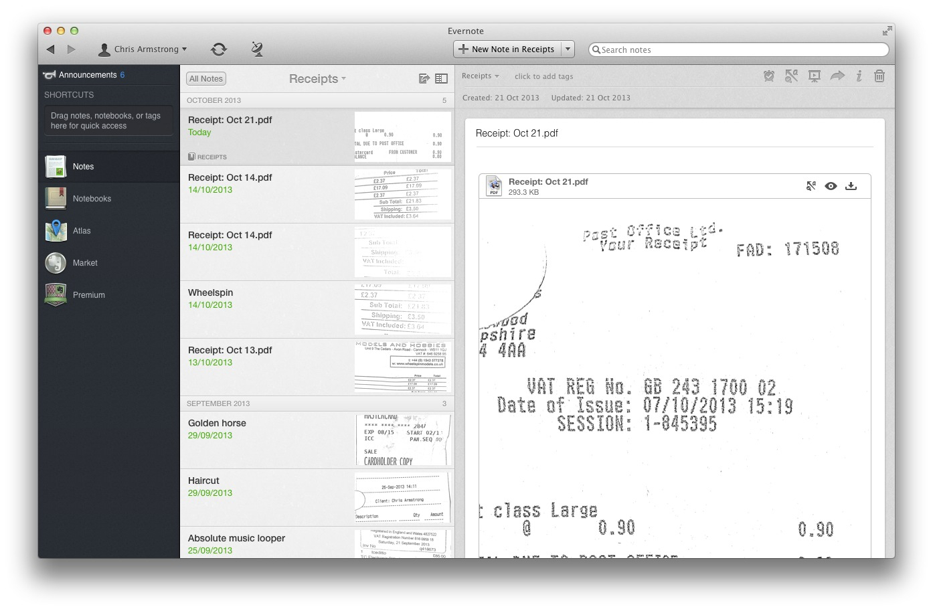Set a reminder for this note

(769, 76)
